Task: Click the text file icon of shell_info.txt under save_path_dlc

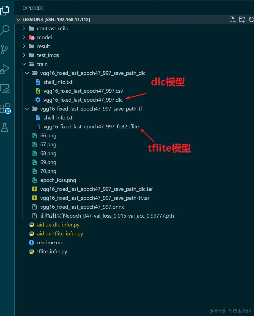Action: [x=38, y=82]
